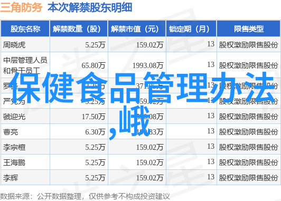Select shareholder name 周晓虎
The image size is (281, 201).
(x=14, y=45)
